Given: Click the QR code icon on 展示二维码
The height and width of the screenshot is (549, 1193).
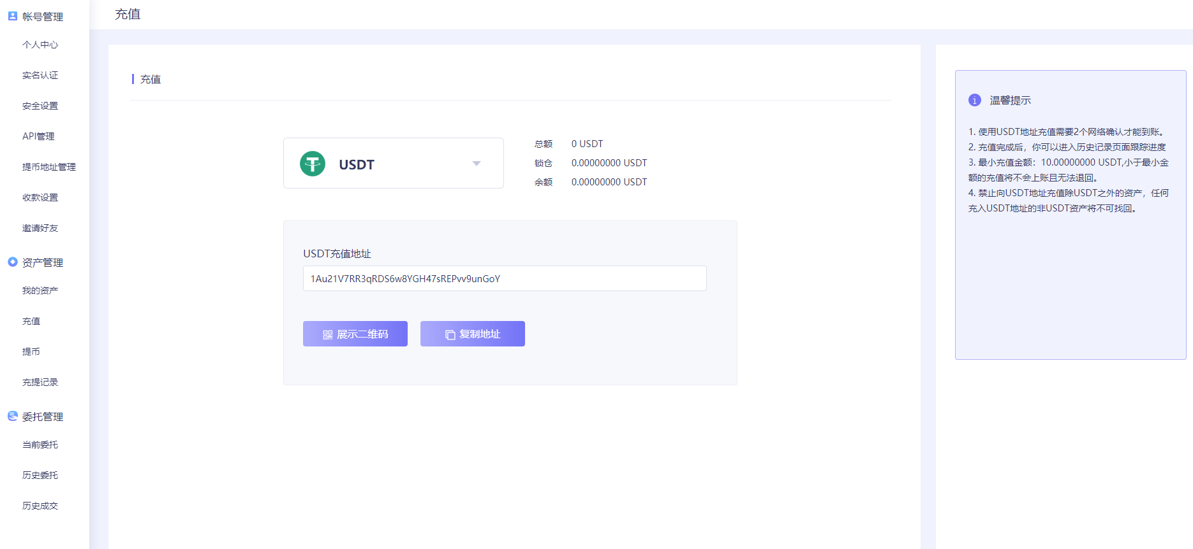Looking at the screenshot, I should (327, 334).
